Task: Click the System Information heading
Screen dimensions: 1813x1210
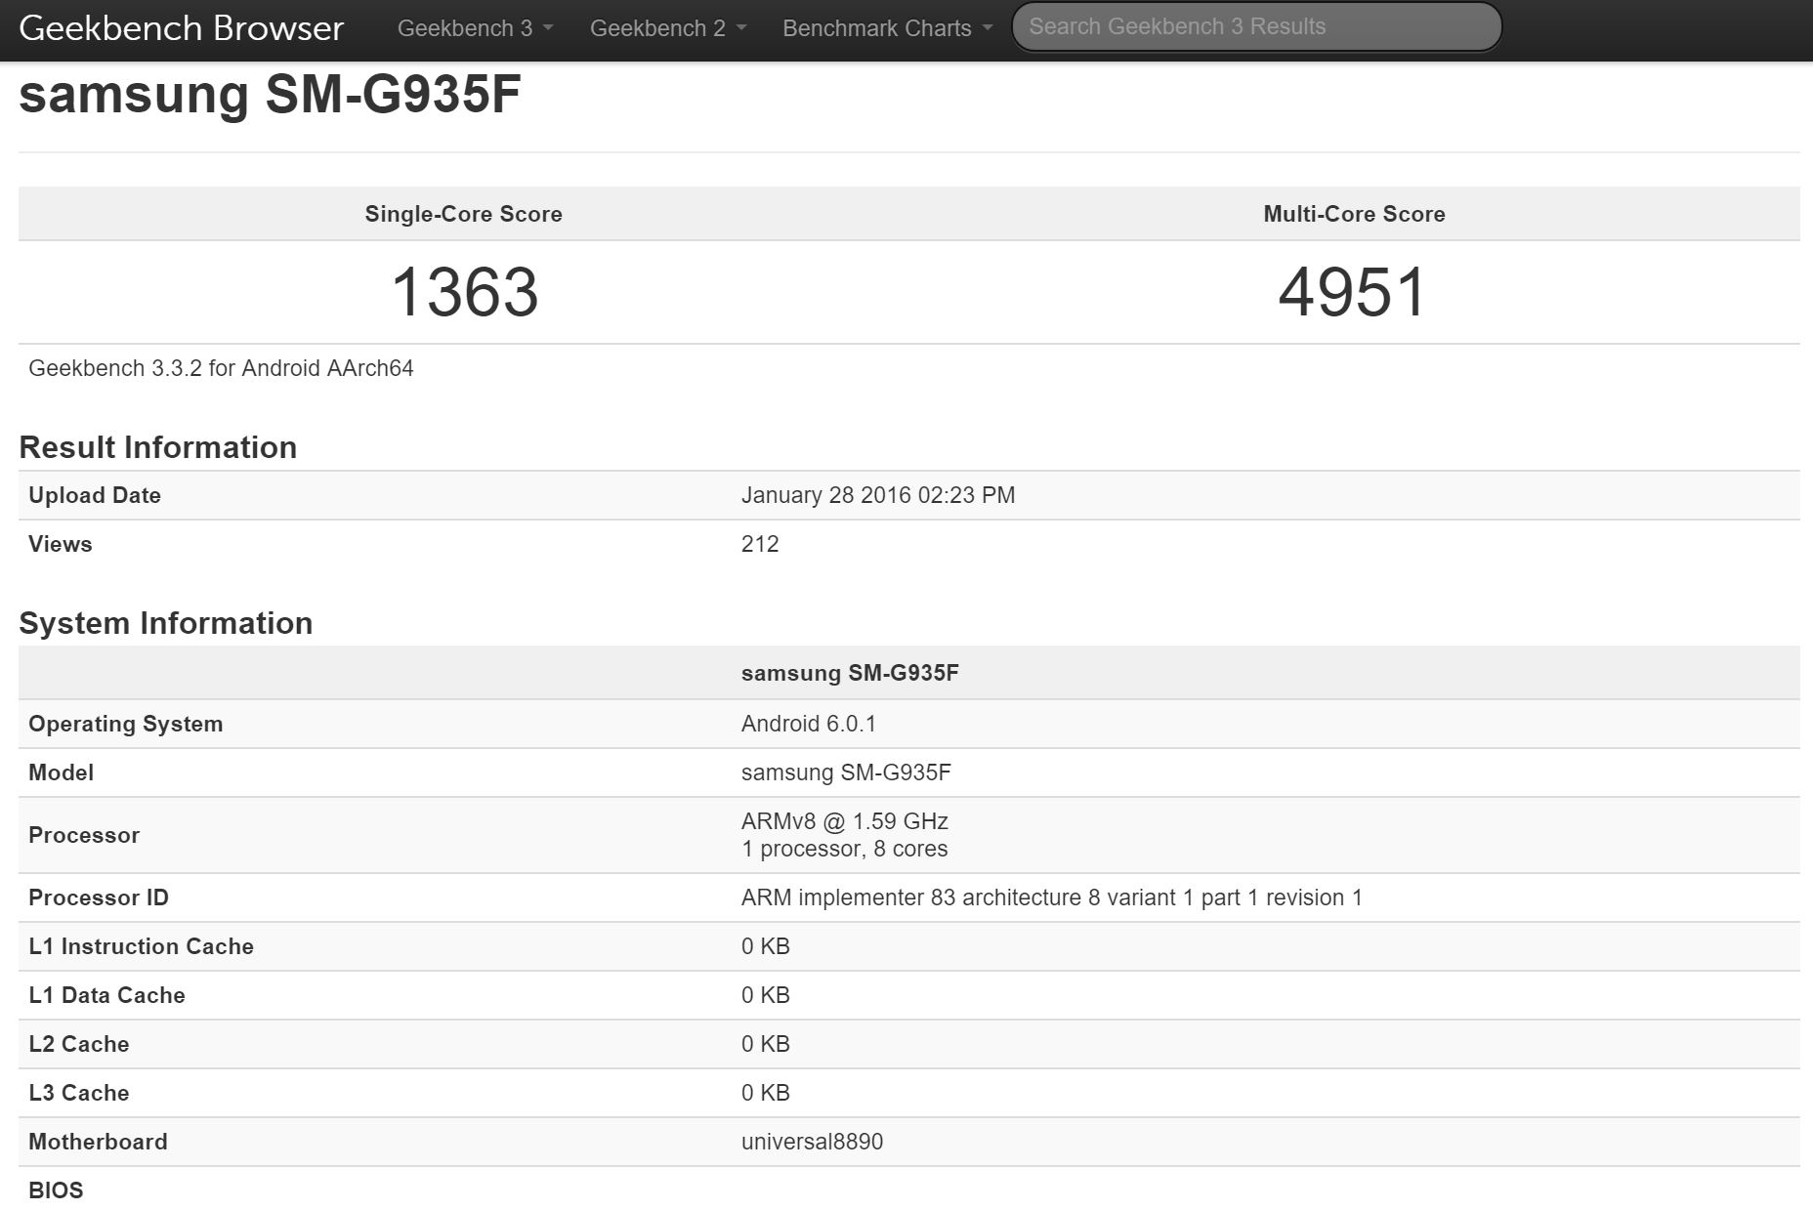Action: click(165, 623)
